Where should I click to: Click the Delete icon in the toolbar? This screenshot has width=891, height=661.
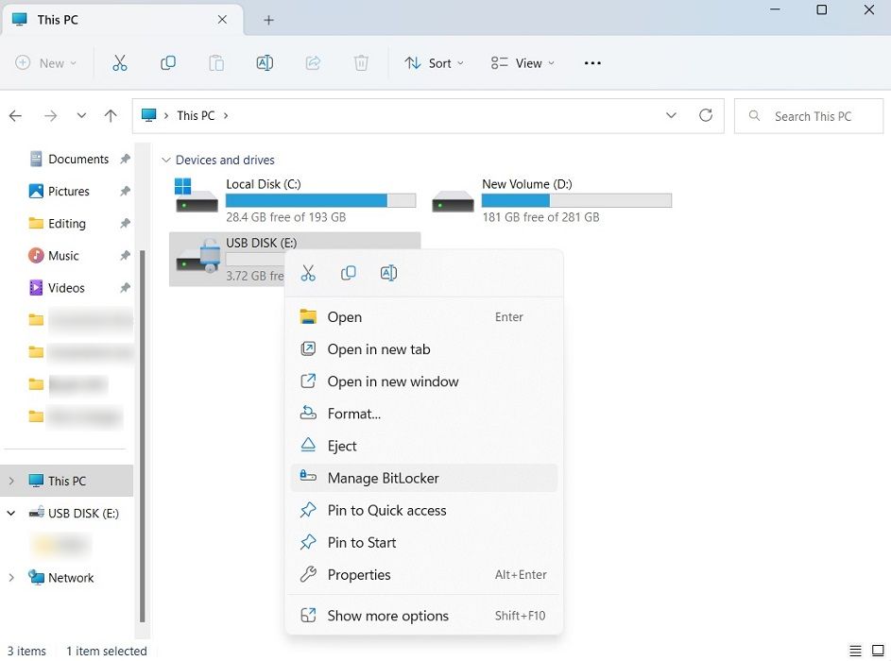(361, 63)
